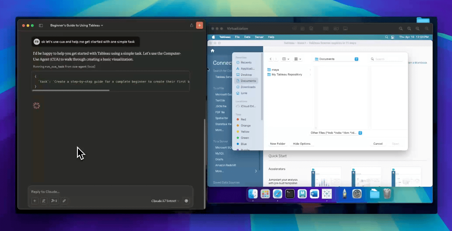The height and width of the screenshot is (231, 452).
Task: Open the Claude 3.7 Sonnet model dropdown
Action: 165,201
